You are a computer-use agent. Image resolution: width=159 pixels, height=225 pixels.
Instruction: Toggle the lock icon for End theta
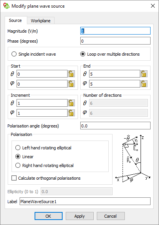pos(144,74)
